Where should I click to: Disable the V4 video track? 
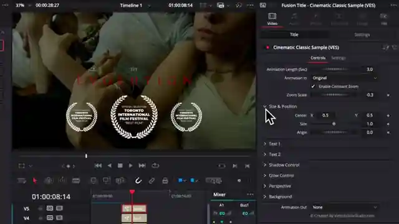[x=60, y=218]
